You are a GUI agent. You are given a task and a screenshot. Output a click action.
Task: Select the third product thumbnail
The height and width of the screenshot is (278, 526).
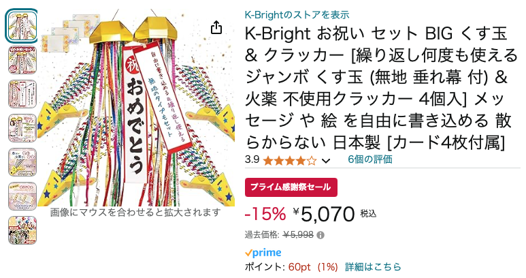tap(22, 94)
